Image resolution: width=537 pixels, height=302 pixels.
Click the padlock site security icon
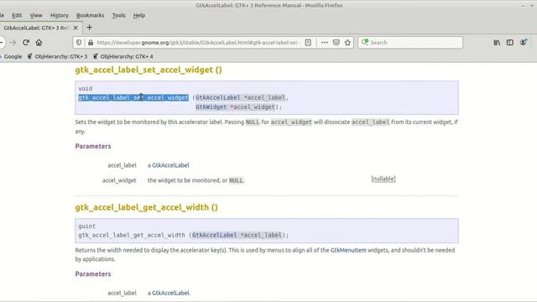(91, 43)
